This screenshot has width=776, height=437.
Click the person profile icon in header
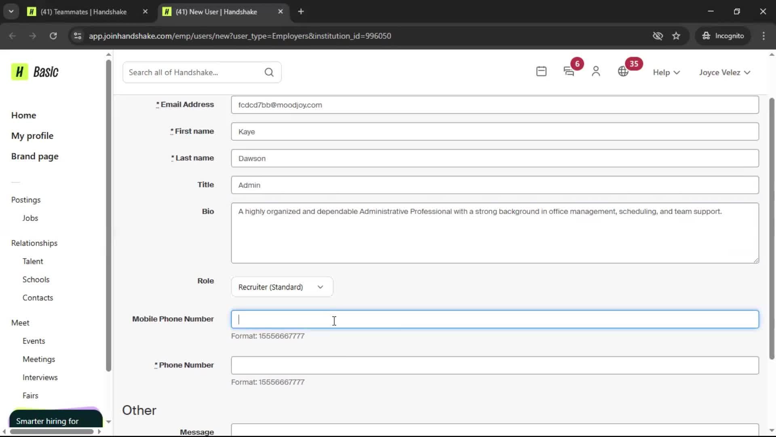[596, 72]
